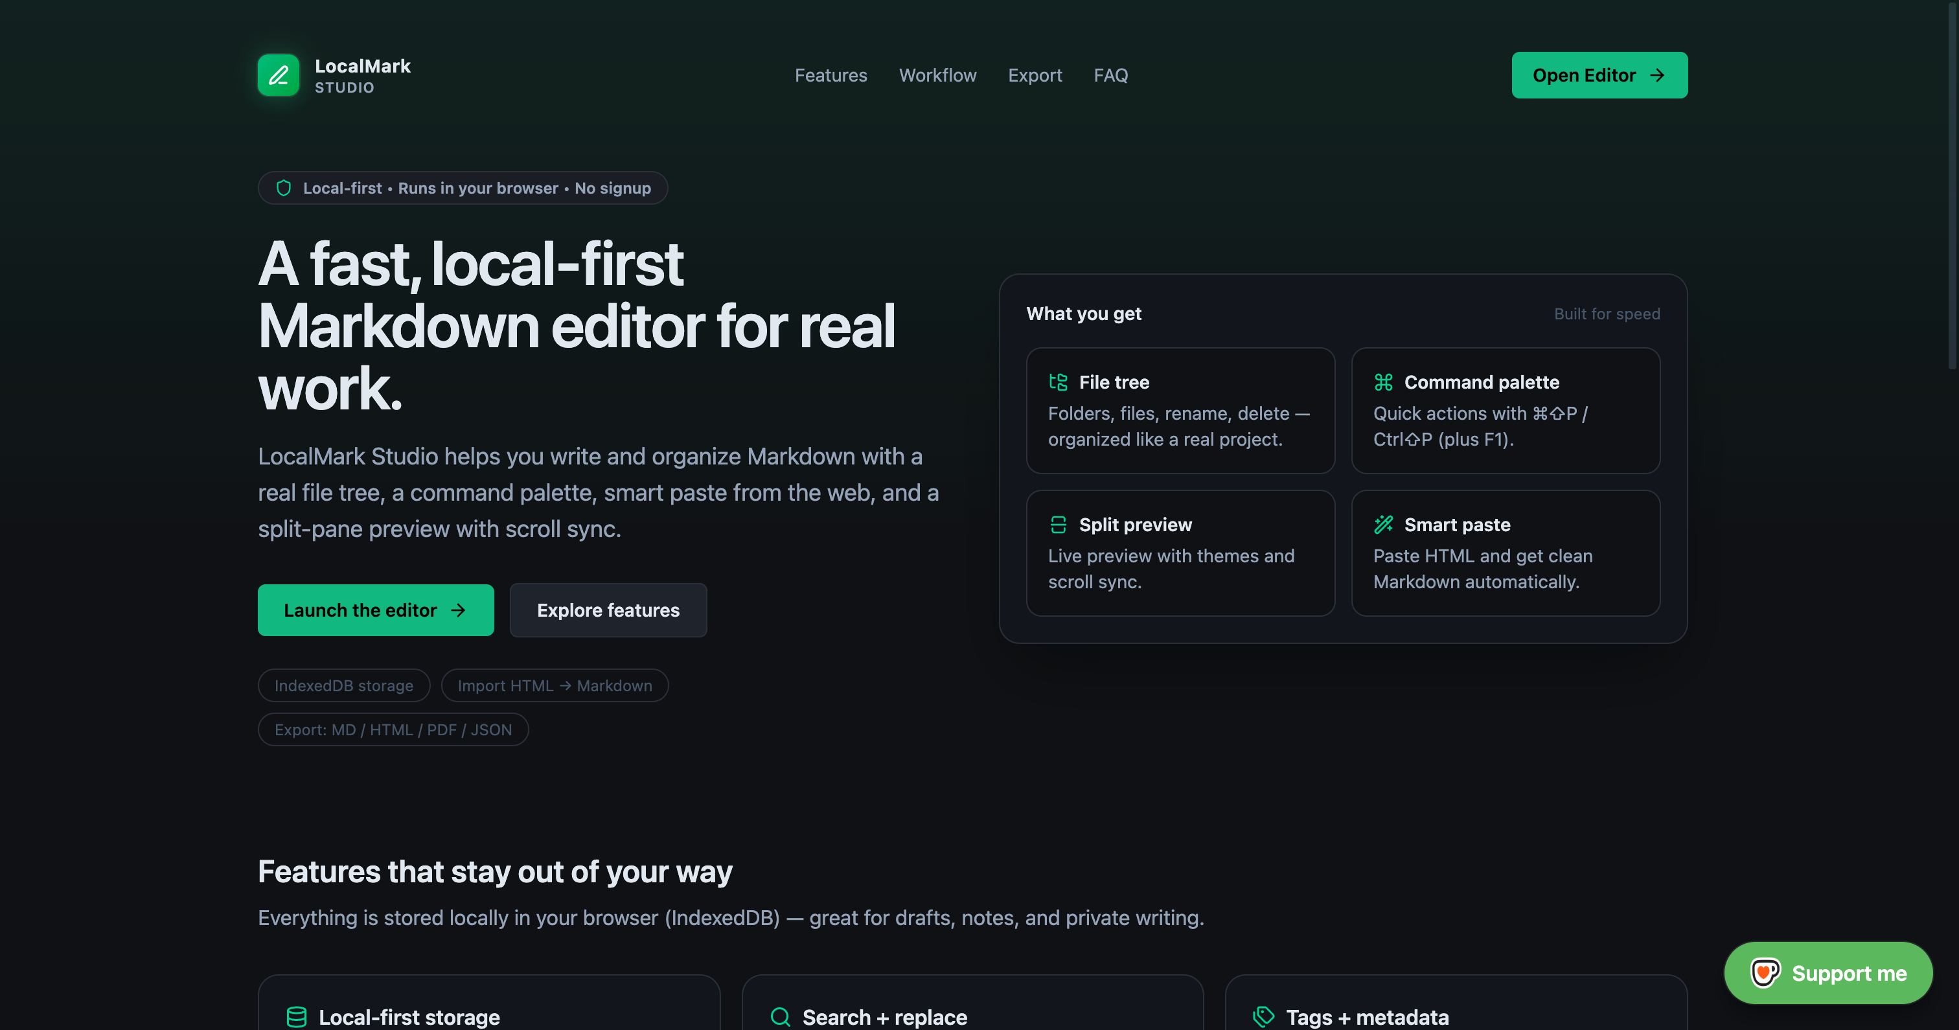Click the Smart paste wand icon
The width and height of the screenshot is (1959, 1030).
tap(1382, 524)
